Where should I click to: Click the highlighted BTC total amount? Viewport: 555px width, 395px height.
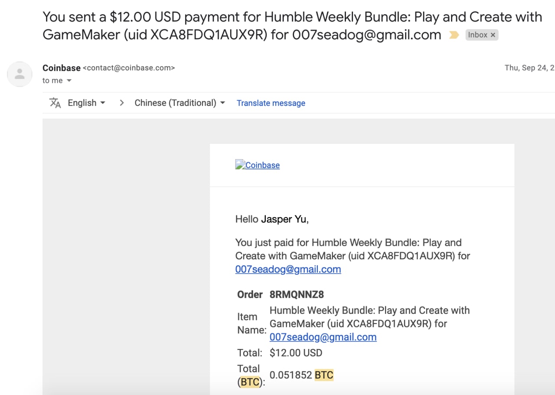click(301, 375)
